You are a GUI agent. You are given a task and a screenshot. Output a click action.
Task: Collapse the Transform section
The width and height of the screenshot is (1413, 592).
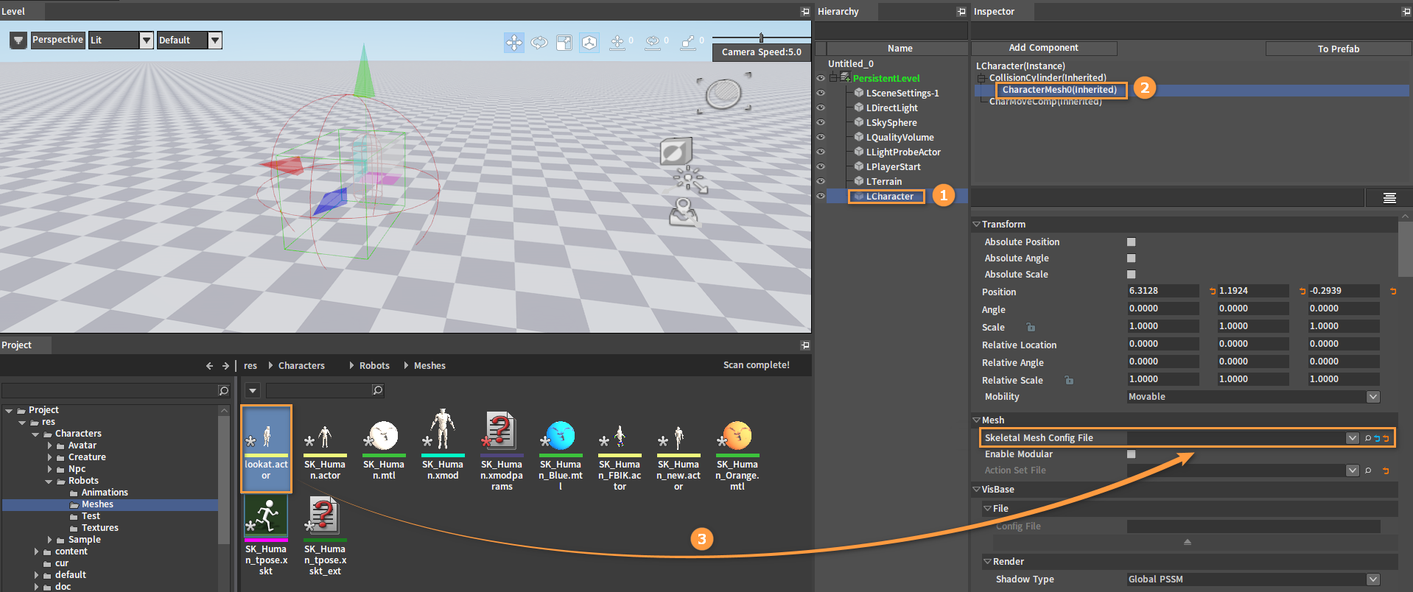(x=976, y=225)
